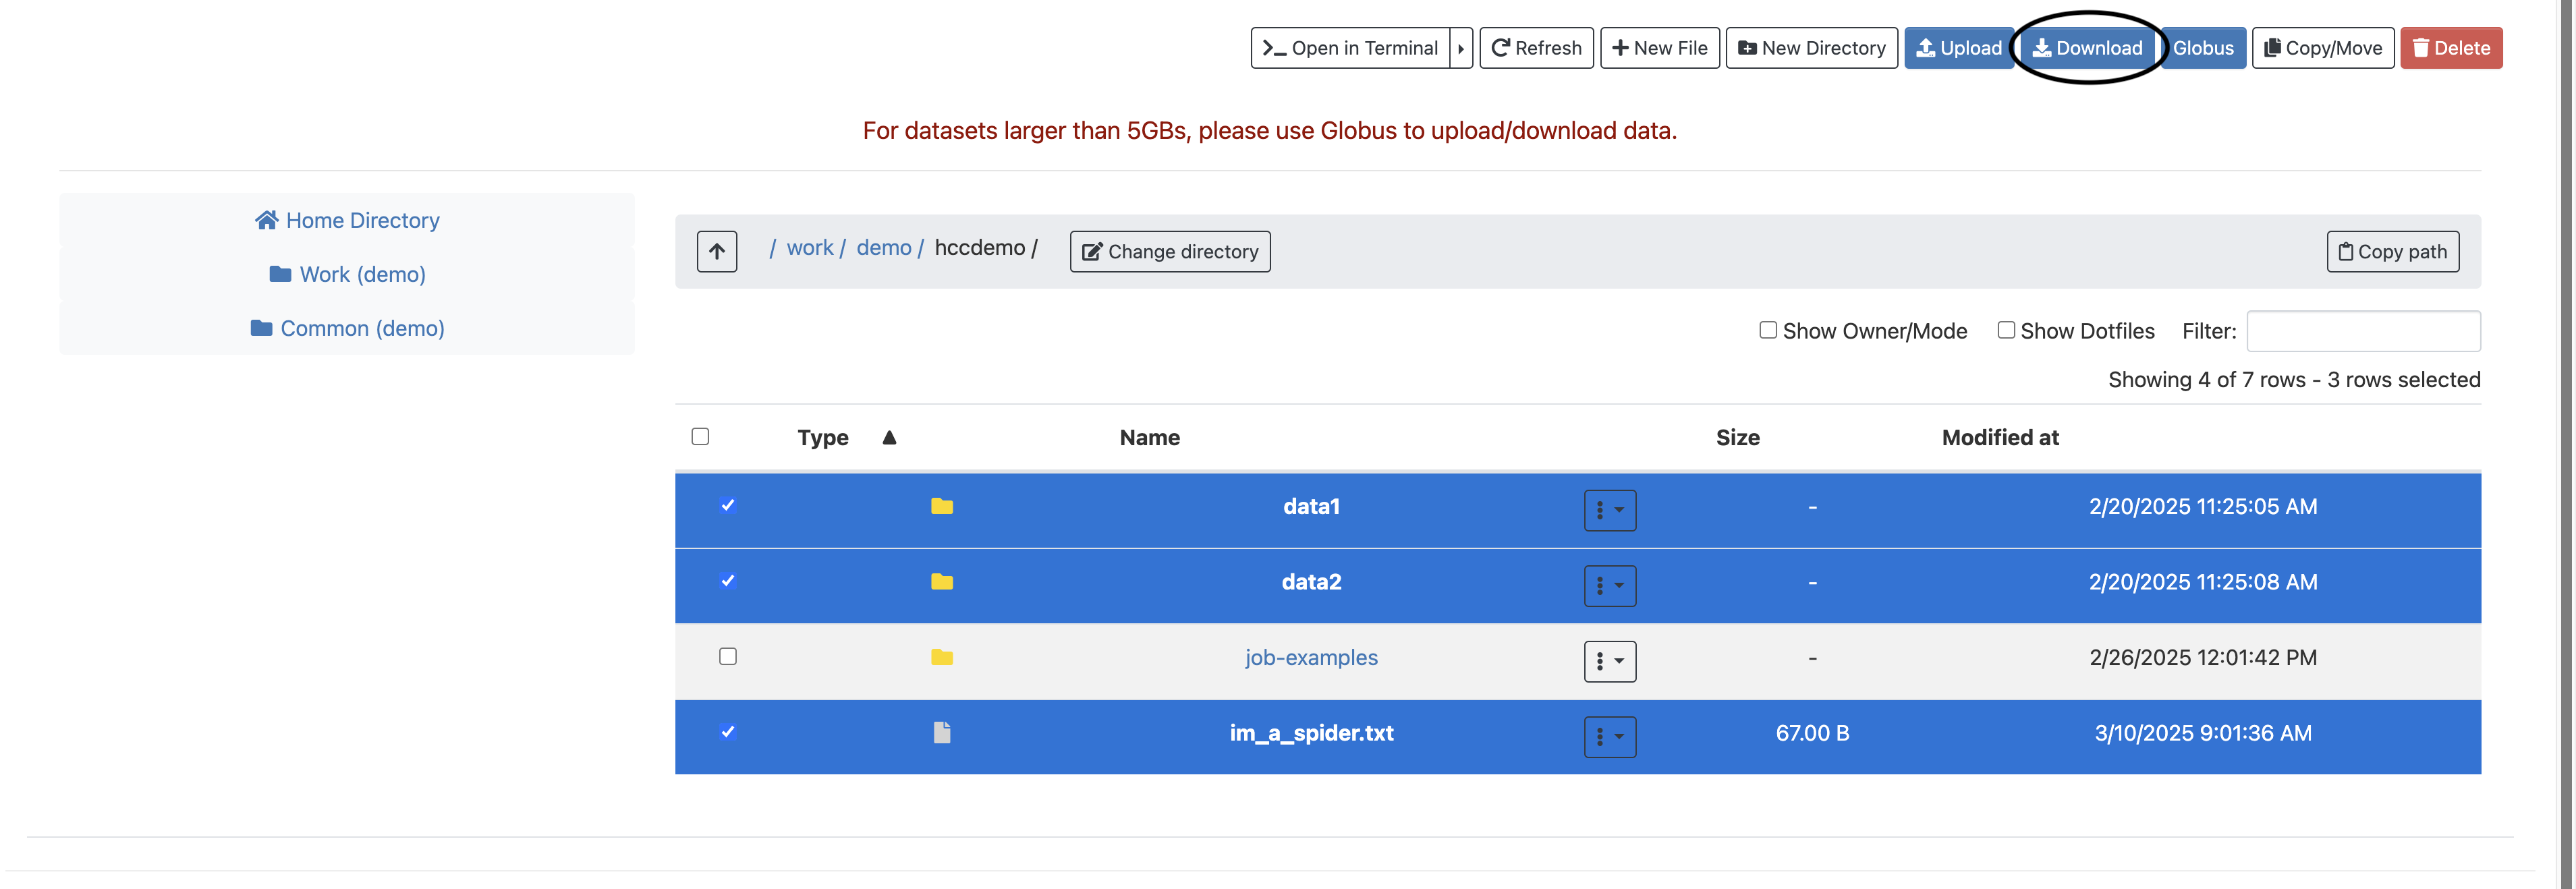Refresh the file listing

coord(1536,48)
